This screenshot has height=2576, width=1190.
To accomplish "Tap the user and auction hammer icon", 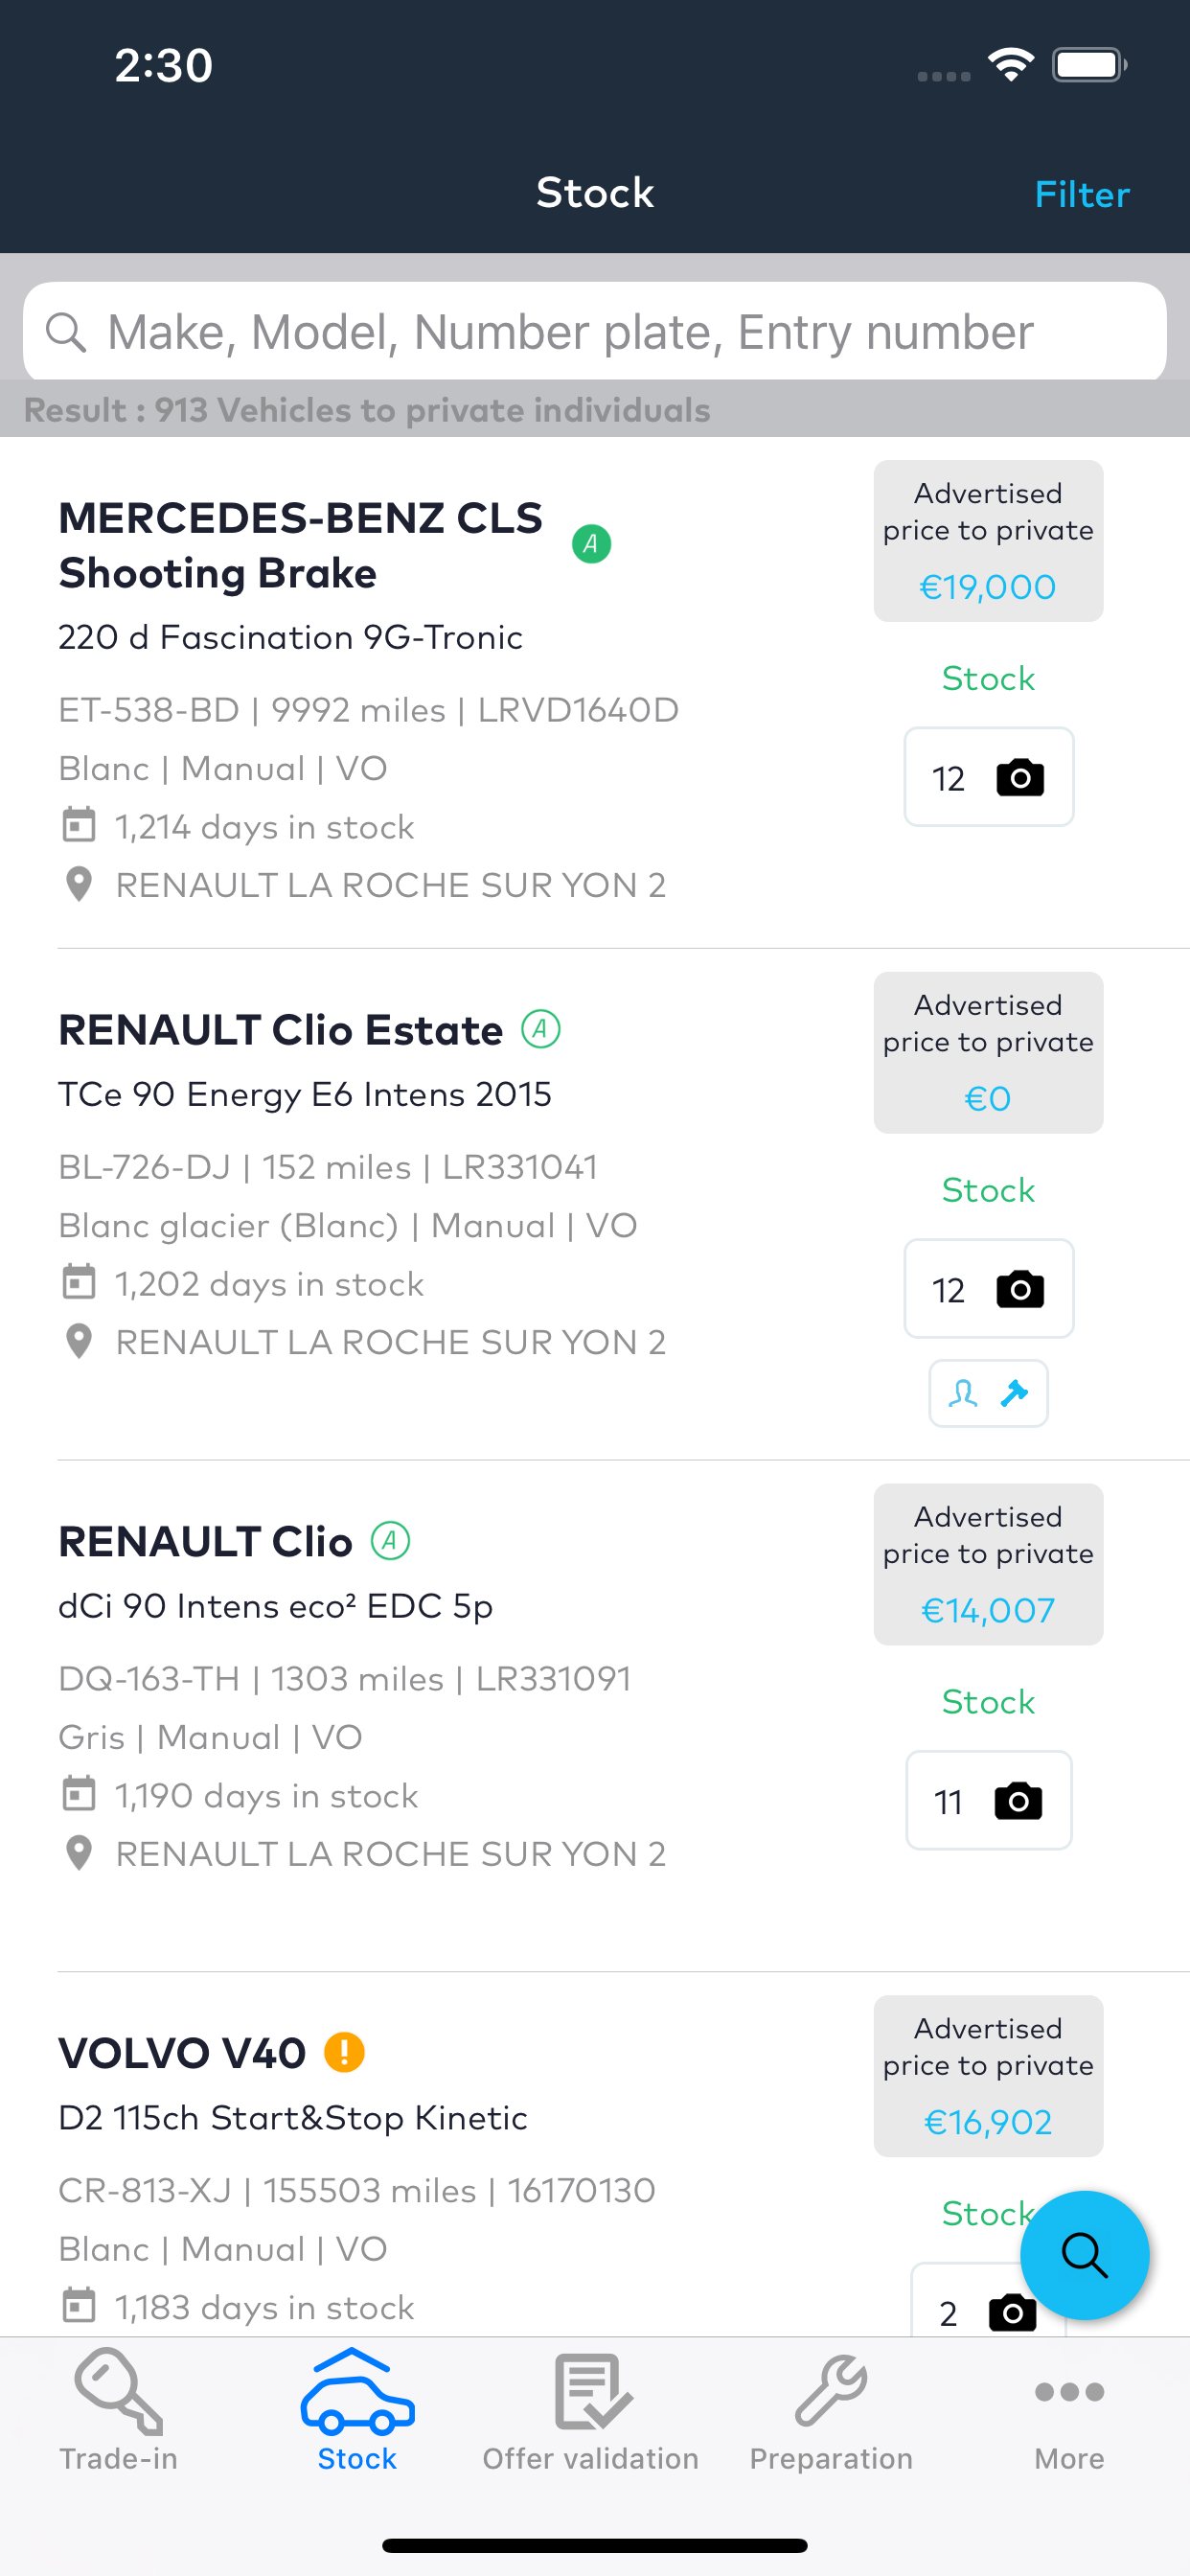I will click(988, 1393).
